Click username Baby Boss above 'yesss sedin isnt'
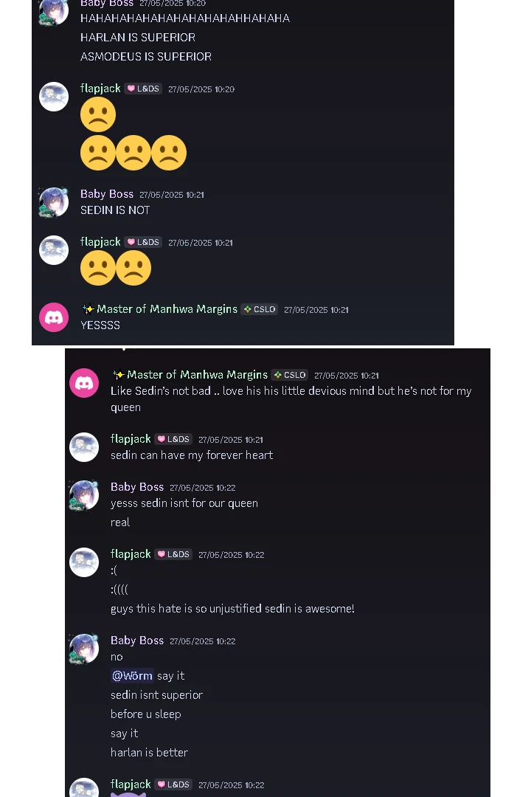 137,487
